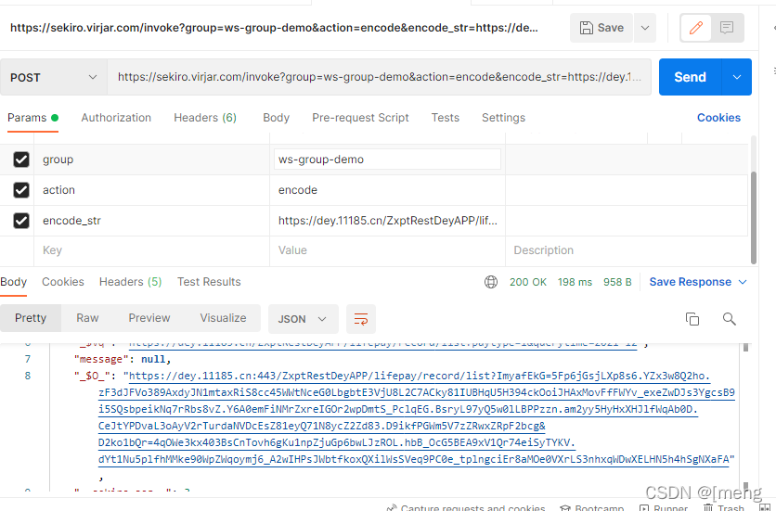Click the copy response icon
Screen dimensions: 776x511
coord(692,319)
